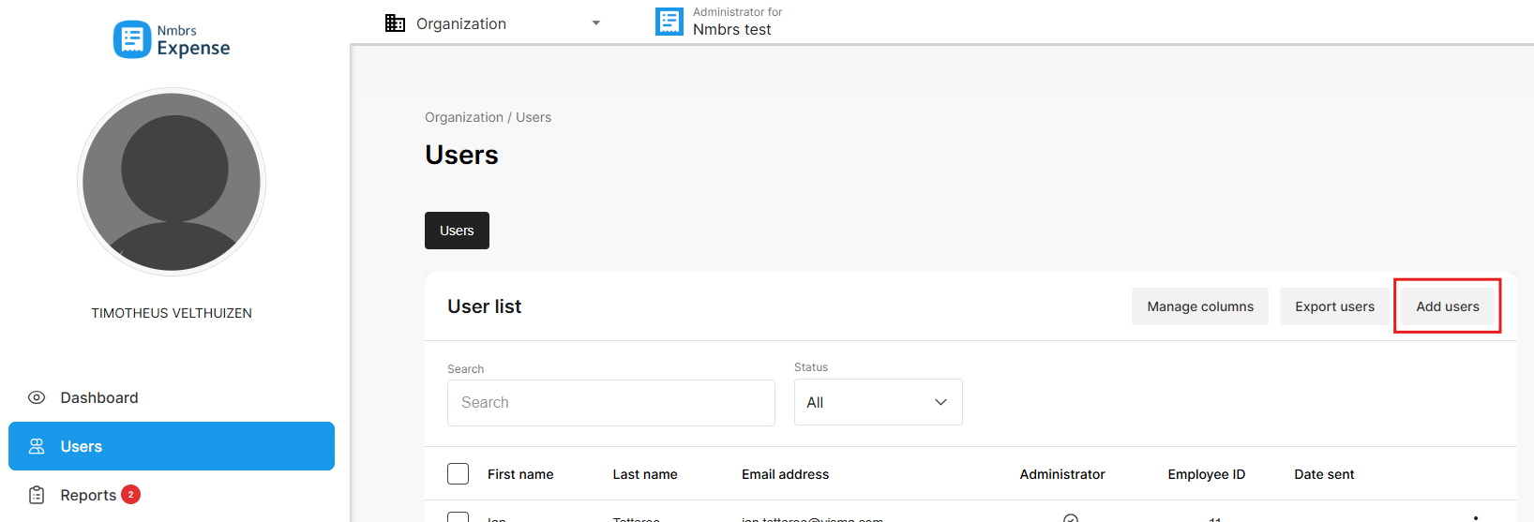Click the Reports notification badge
This screenshot has width=1534, height=522.
click(131, 494)
